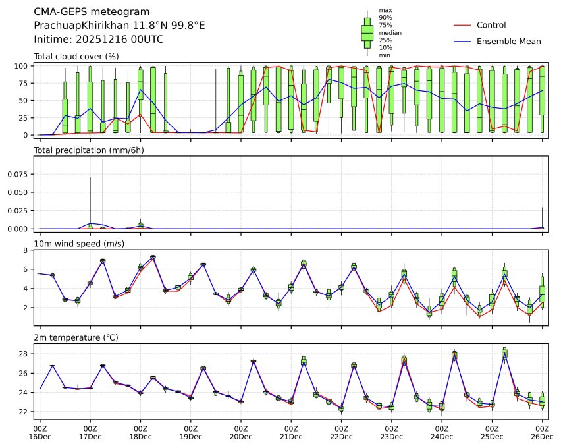Click the red Control legend line
This screenshot has width=561, height=448.
click(x=462, y=25)
